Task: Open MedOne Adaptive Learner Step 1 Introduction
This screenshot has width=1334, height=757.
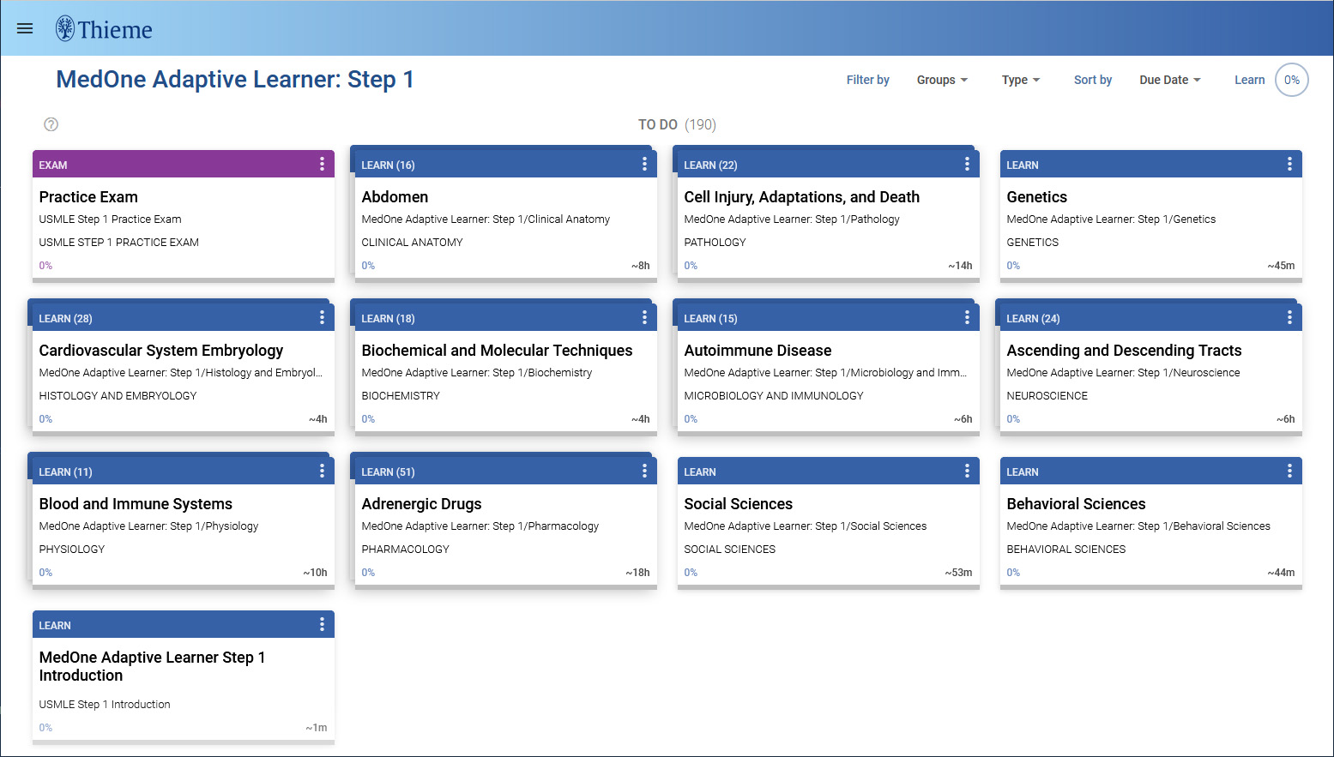Action: (x=152, y=666)
